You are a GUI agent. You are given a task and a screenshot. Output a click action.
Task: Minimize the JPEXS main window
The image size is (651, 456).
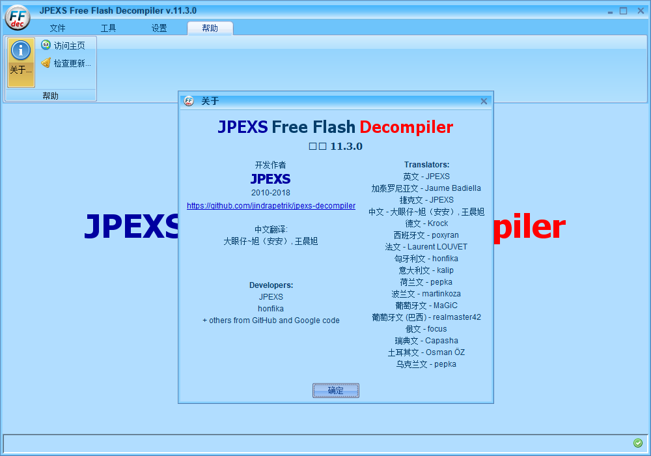[610, 11]
